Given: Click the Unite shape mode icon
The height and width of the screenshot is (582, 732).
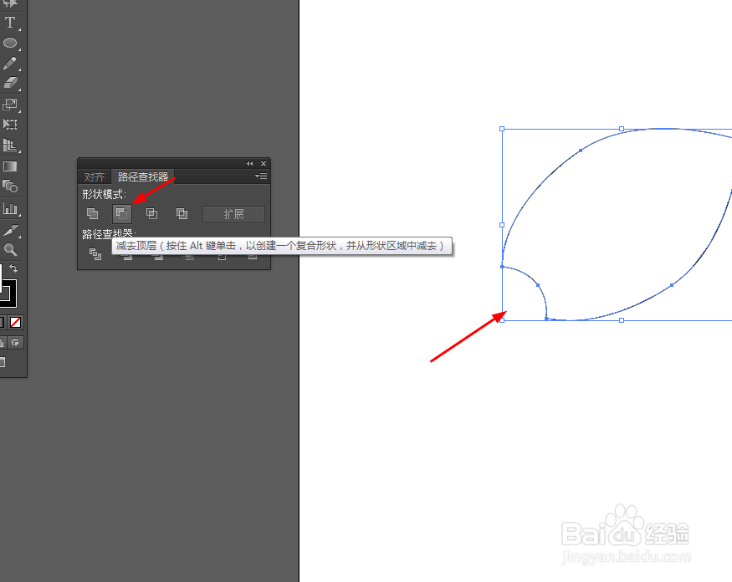Looking at the screenshot, I should [x=92, y=214].
